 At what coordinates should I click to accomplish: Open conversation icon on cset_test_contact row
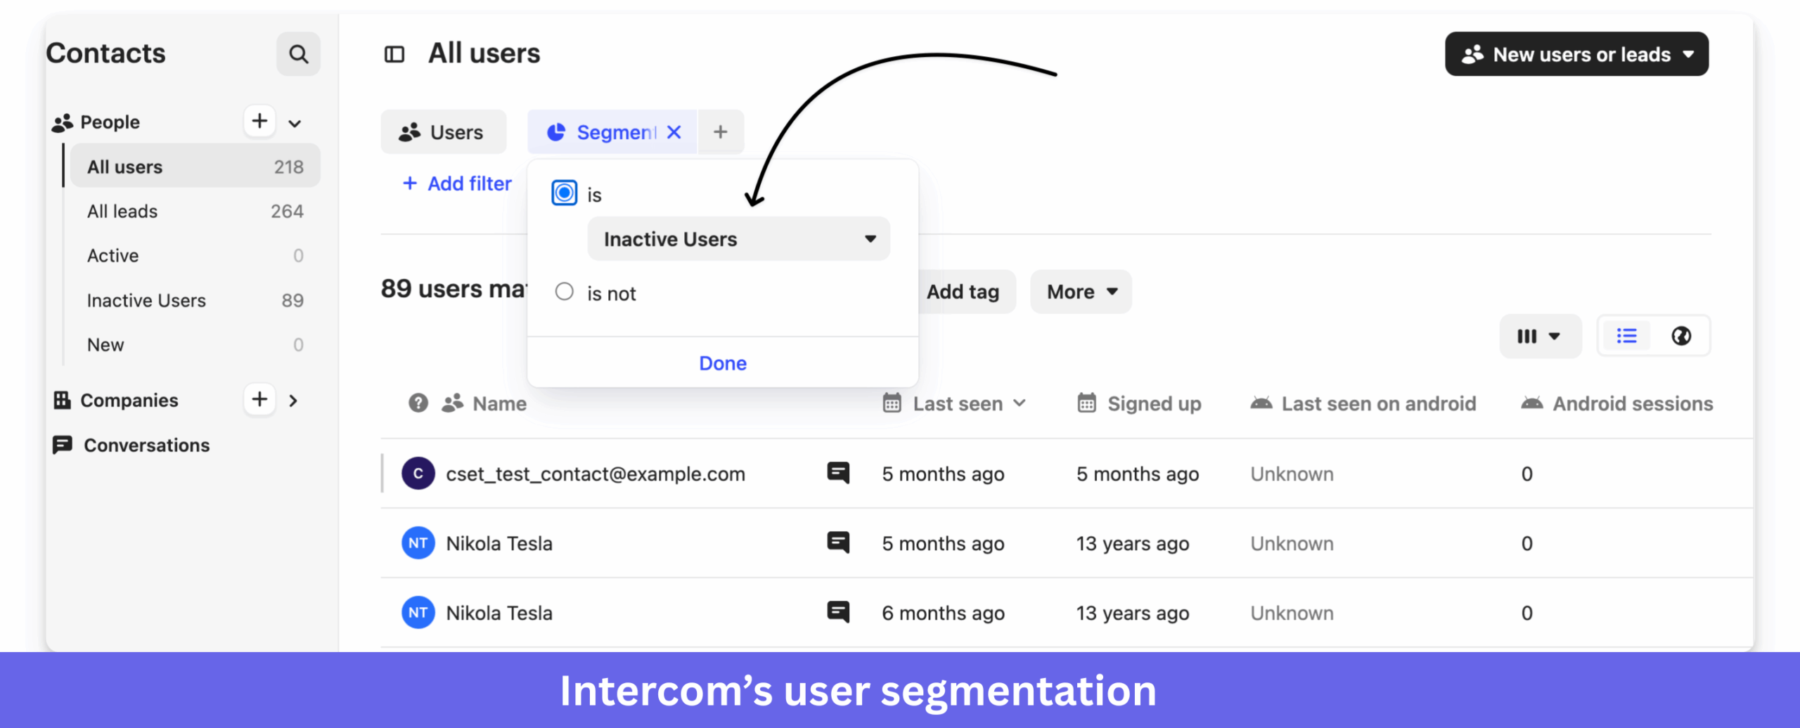click(x=837, y=473)
